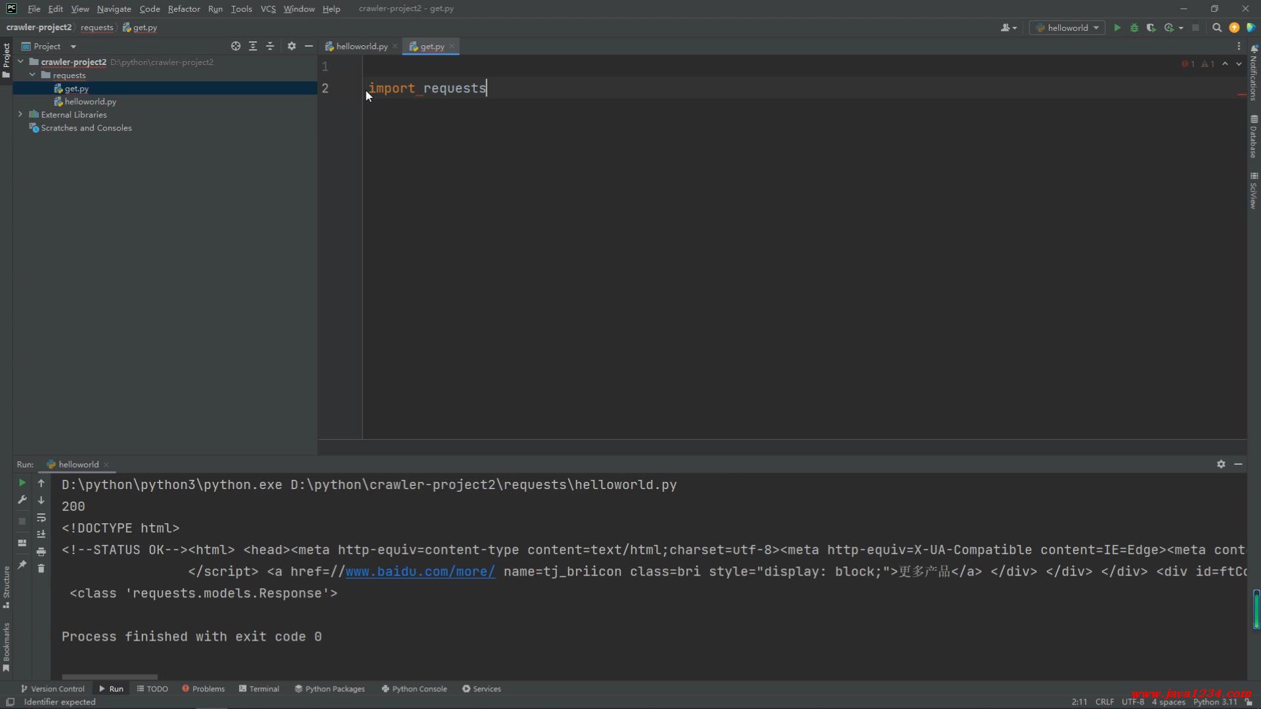Open Run panel settings gear
This screenshot has width=1261, height=709.
coord(1221,464)
